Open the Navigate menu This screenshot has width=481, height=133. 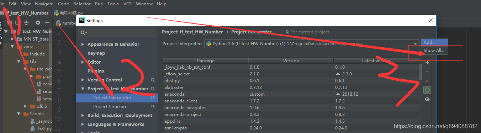point(44,4)
